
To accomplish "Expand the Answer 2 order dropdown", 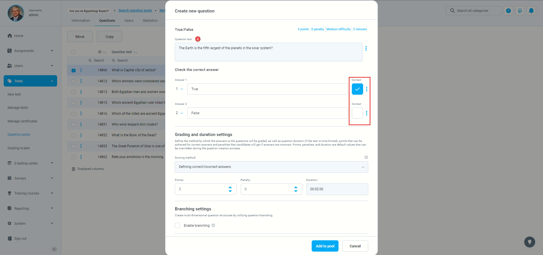I will (x=179, y=113).
